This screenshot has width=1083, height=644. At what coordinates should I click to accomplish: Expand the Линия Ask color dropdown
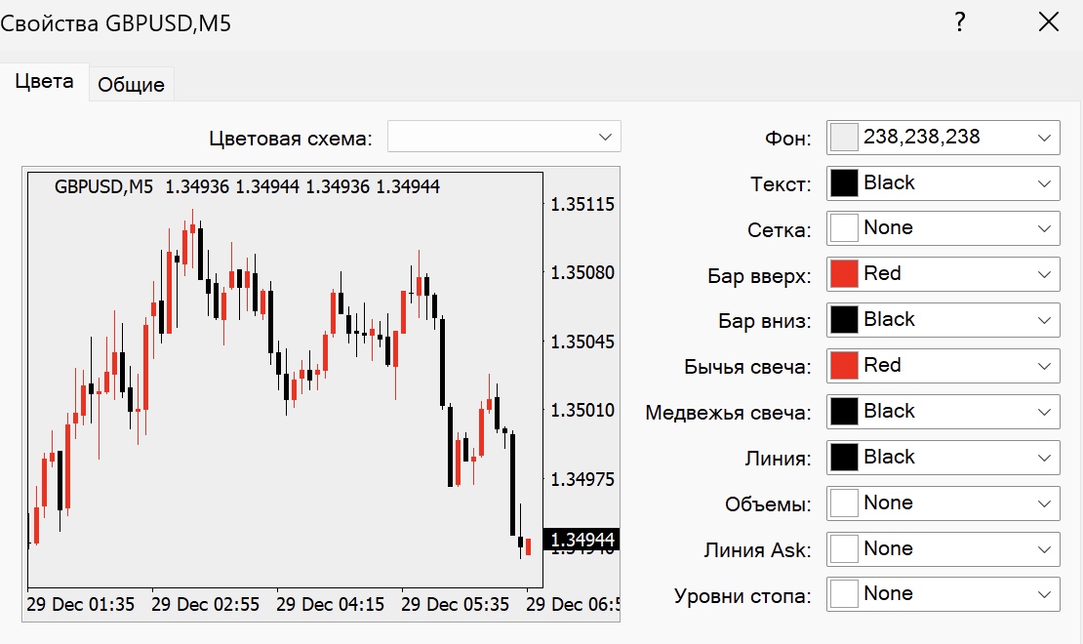pos(1045,549)
